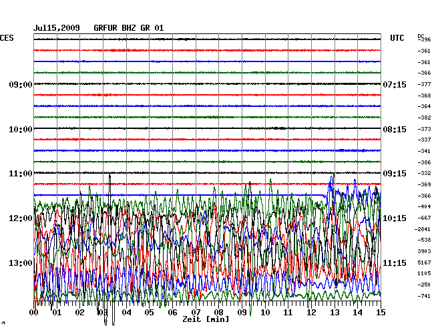
Task: Click the 07:15 UTC time label
Action: pos(395,84)
